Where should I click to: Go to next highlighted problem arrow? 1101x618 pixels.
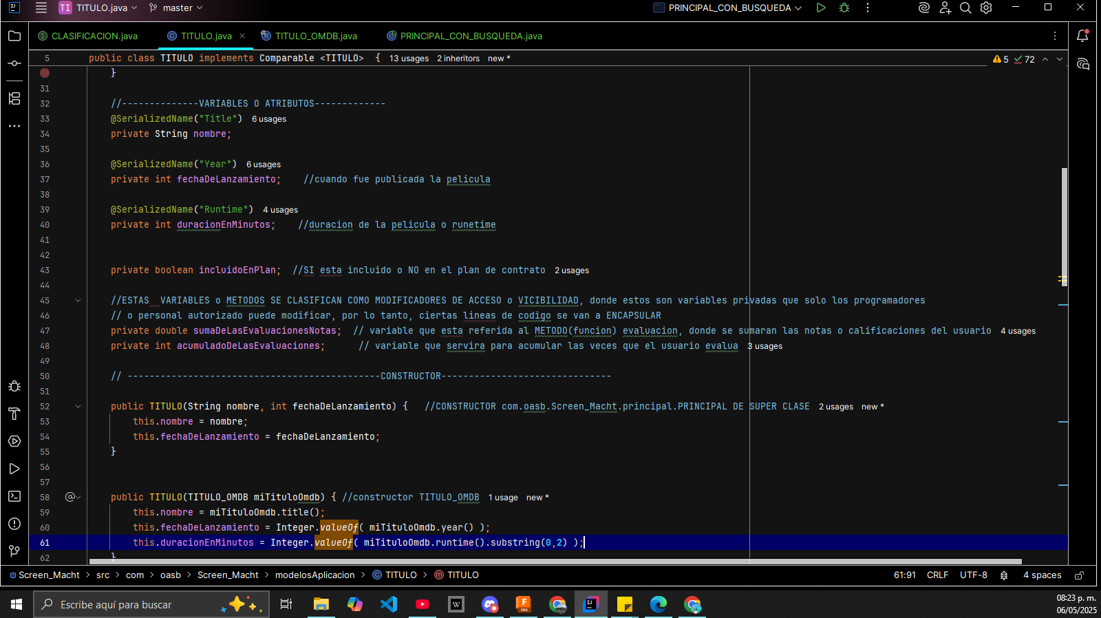1060,59
